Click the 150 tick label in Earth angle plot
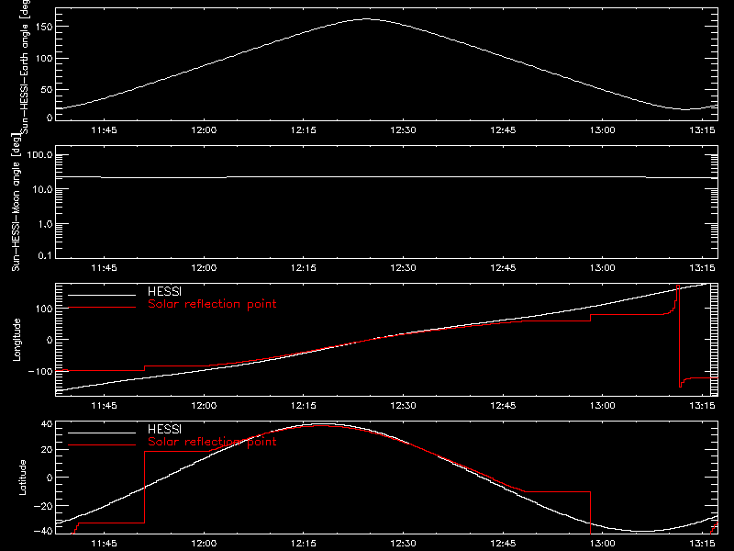 (44, 27)
